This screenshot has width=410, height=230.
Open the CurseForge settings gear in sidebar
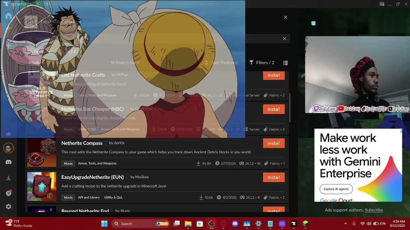(x=9, y=207)
